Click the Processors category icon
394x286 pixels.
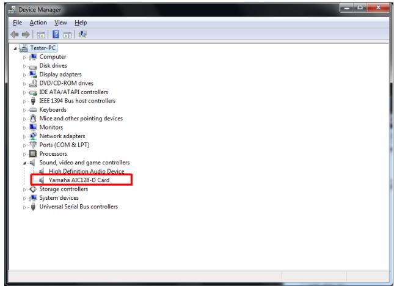pyautogui.click(x=33, y=153)
